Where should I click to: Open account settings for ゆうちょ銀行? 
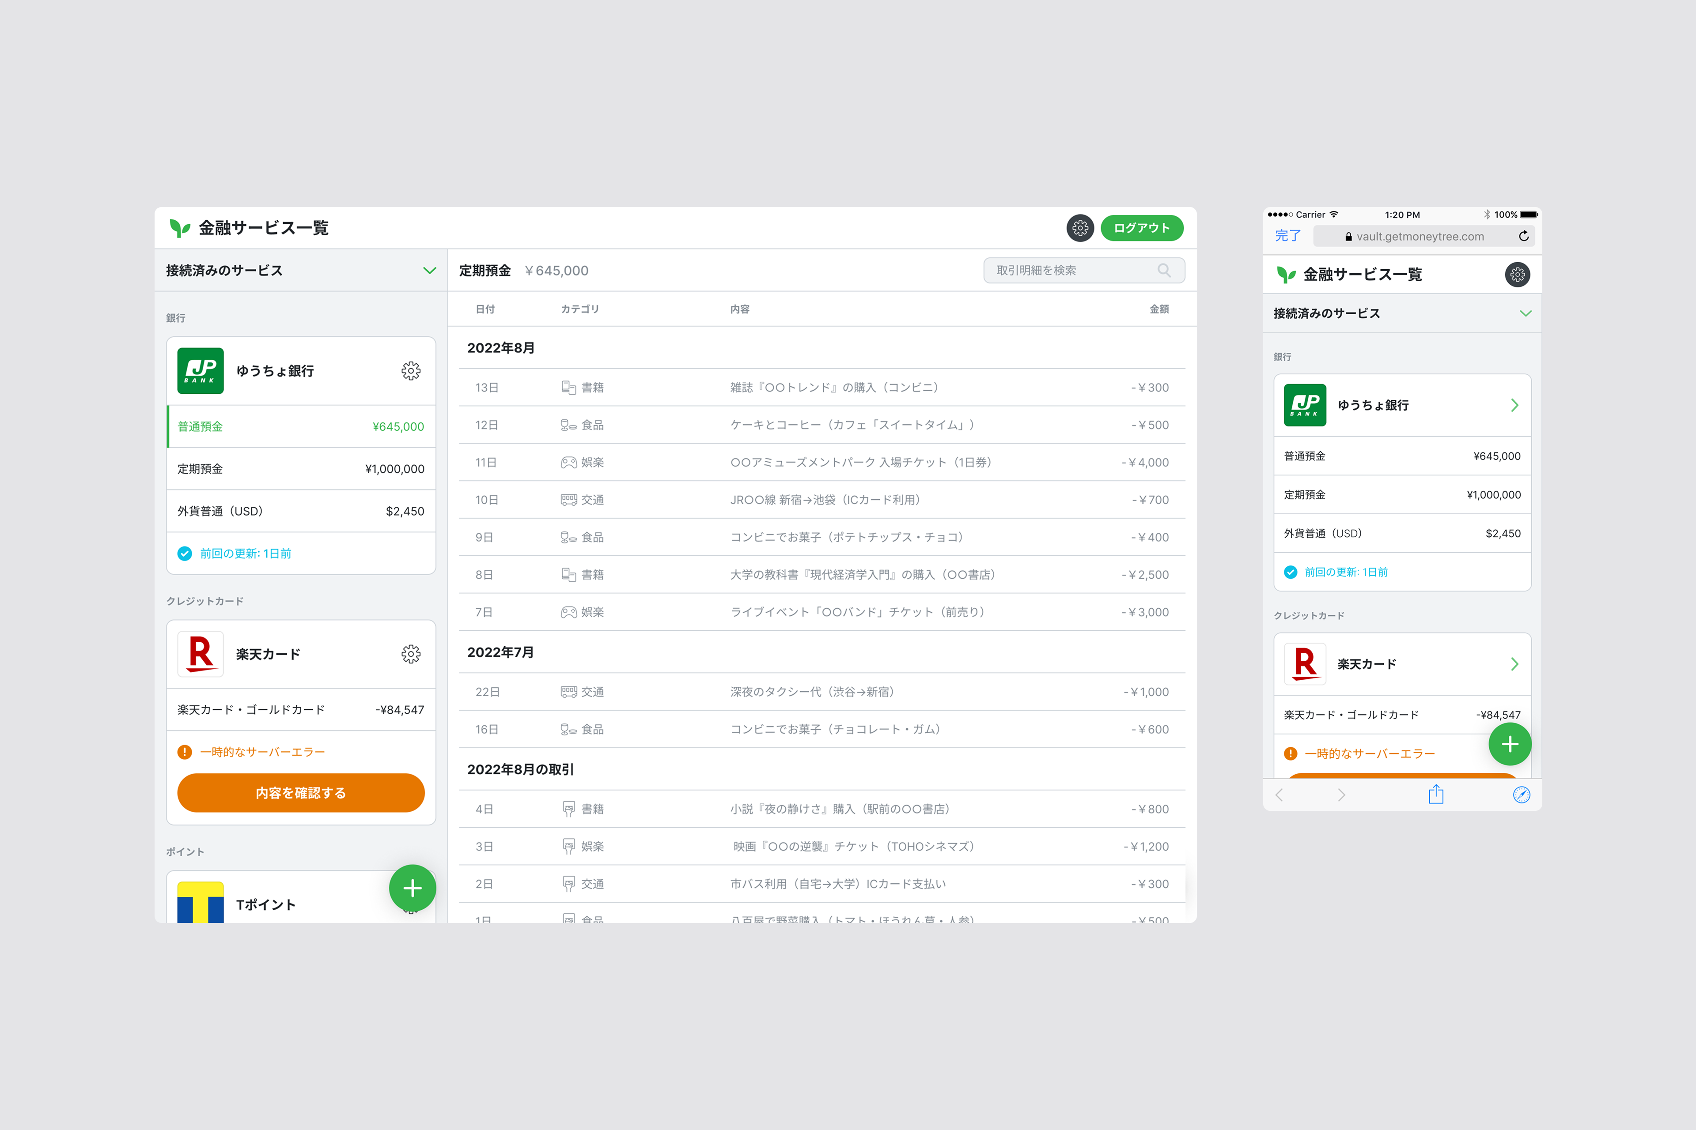pos(411,370)
